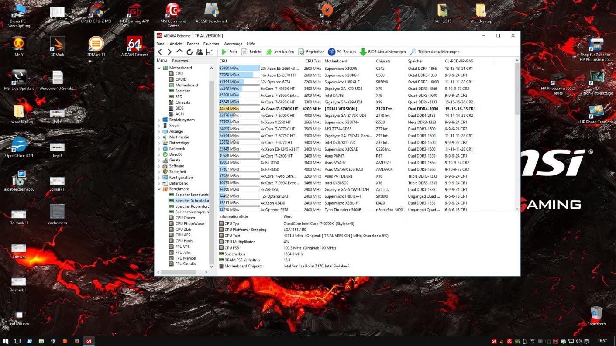Expand the Betriebssystem tree node
616x346 pixels.
[x=159, y=120]
